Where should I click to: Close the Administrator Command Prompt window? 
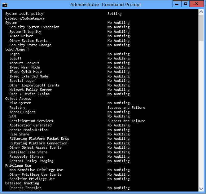click(196, 4)
